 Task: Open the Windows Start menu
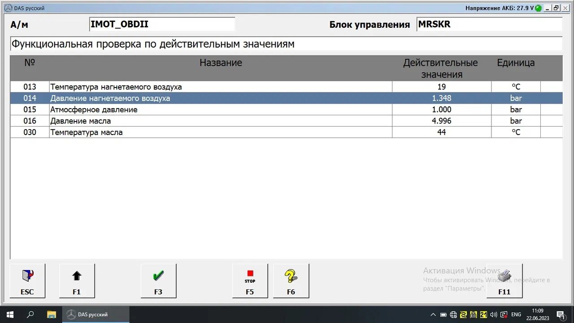(10, 314)
